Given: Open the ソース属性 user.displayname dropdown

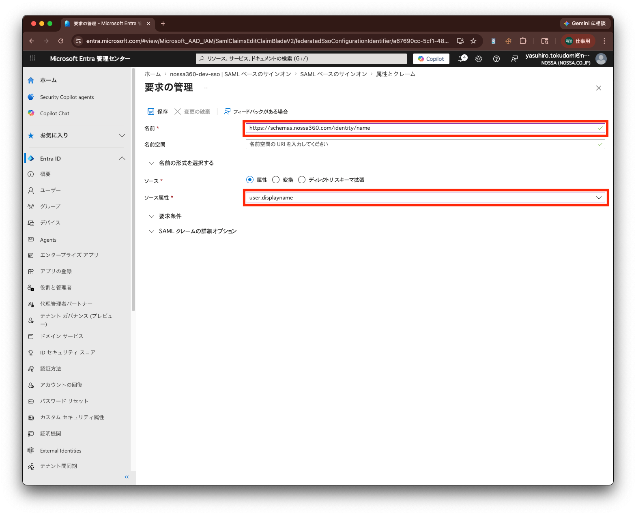Looking at the screenshot, I should pyautogui.click(x=425, y=197).
